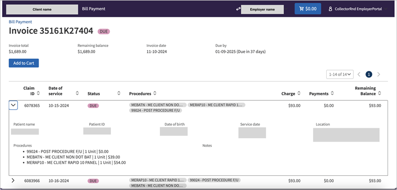397x190 pixels.
Task: Open the Bill Payment breadcrumb link
Action: point(20,22)
